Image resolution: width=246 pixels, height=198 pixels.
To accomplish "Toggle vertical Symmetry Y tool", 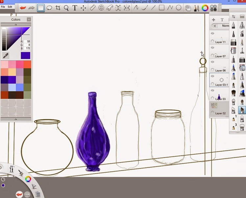I will [127, 8].
